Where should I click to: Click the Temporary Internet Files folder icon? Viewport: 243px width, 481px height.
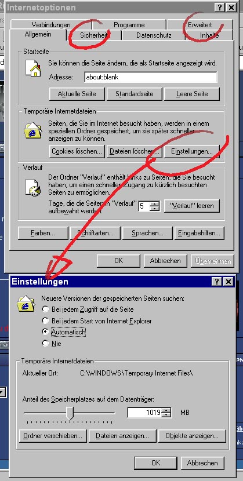(x=33, y=130)
